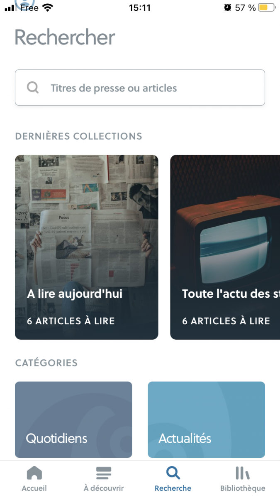Tap the Accueil home icon
The image size is (280, 499).
pyautogui.click(x=34, y=473)
